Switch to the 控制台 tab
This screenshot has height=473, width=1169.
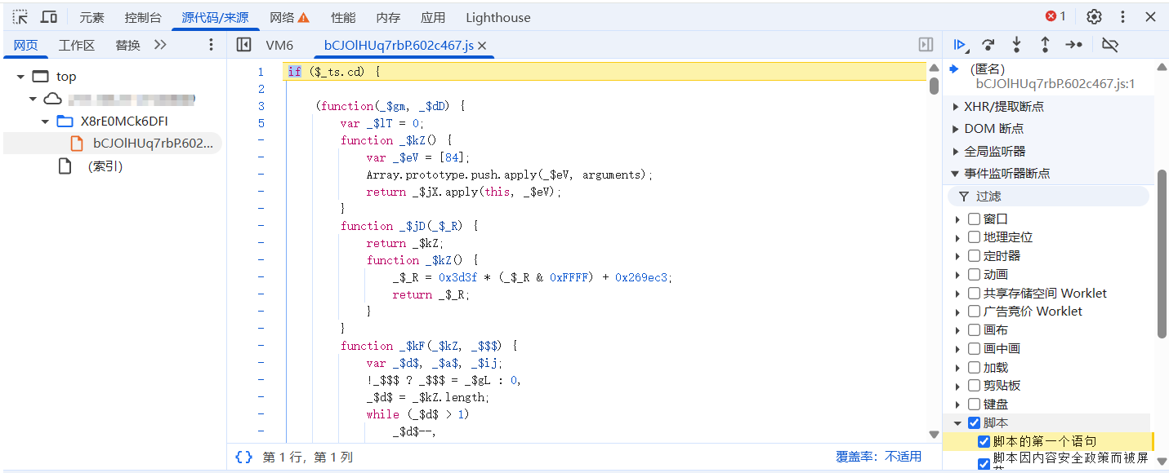click(x=143, y=17)
